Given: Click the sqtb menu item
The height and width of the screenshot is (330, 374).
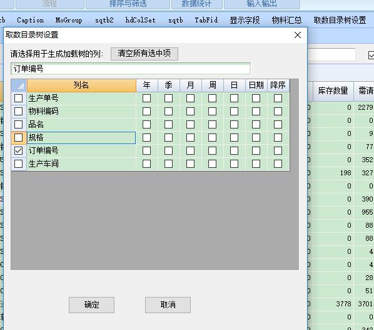Looking at the screenshot, I should (x=176, y=20).
